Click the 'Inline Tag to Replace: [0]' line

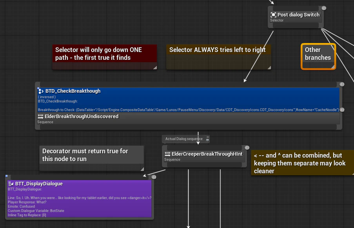pyautogui.click(x=27, y=215)
